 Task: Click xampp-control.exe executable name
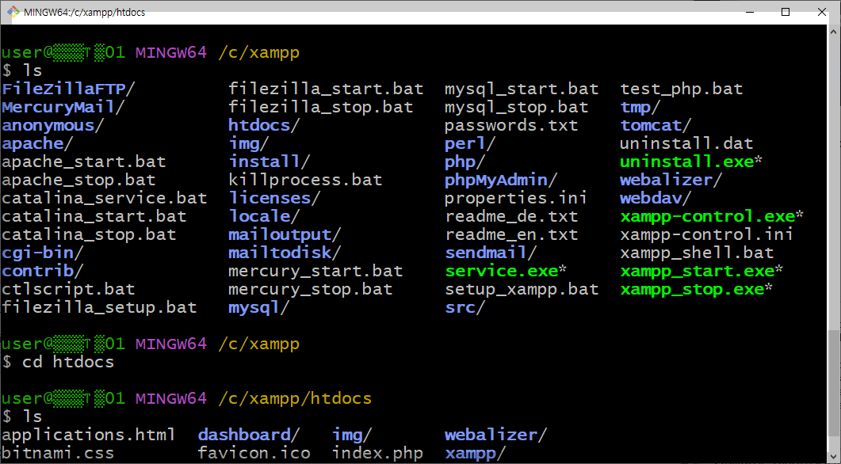(x=708, y=216)
